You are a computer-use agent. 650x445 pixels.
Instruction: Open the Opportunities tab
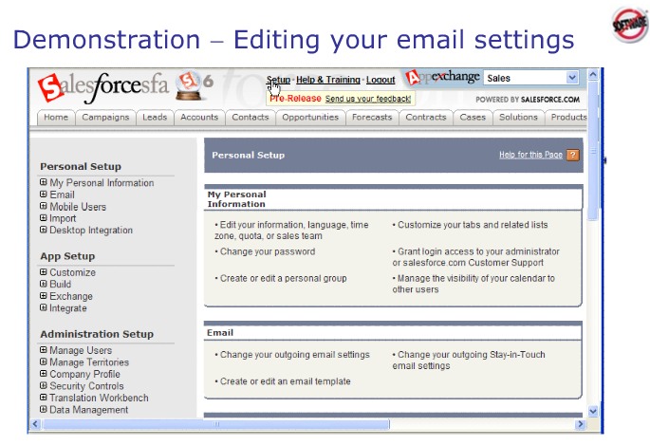(309, 118)
